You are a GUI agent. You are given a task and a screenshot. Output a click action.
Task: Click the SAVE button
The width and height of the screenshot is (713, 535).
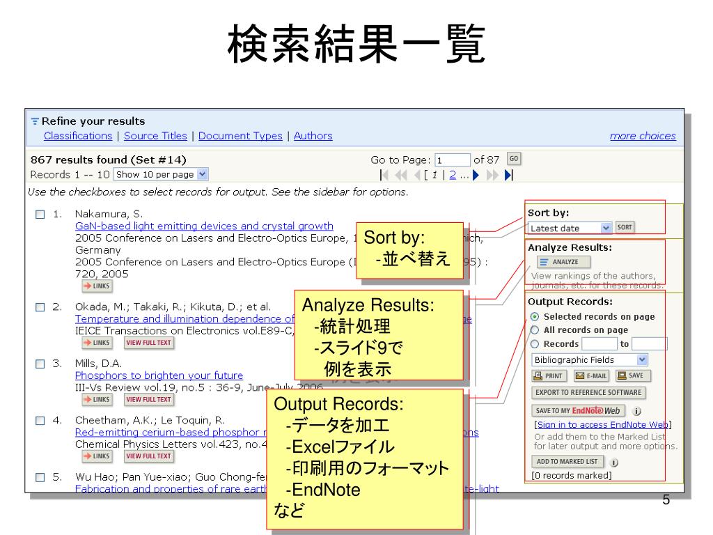tap(633, 375)
